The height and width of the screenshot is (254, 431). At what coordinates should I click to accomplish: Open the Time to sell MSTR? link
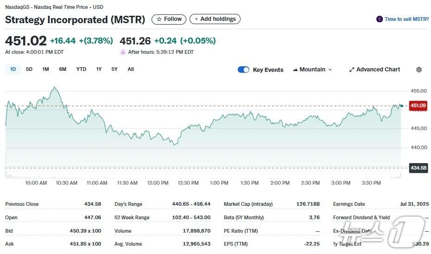coord(407,19)
